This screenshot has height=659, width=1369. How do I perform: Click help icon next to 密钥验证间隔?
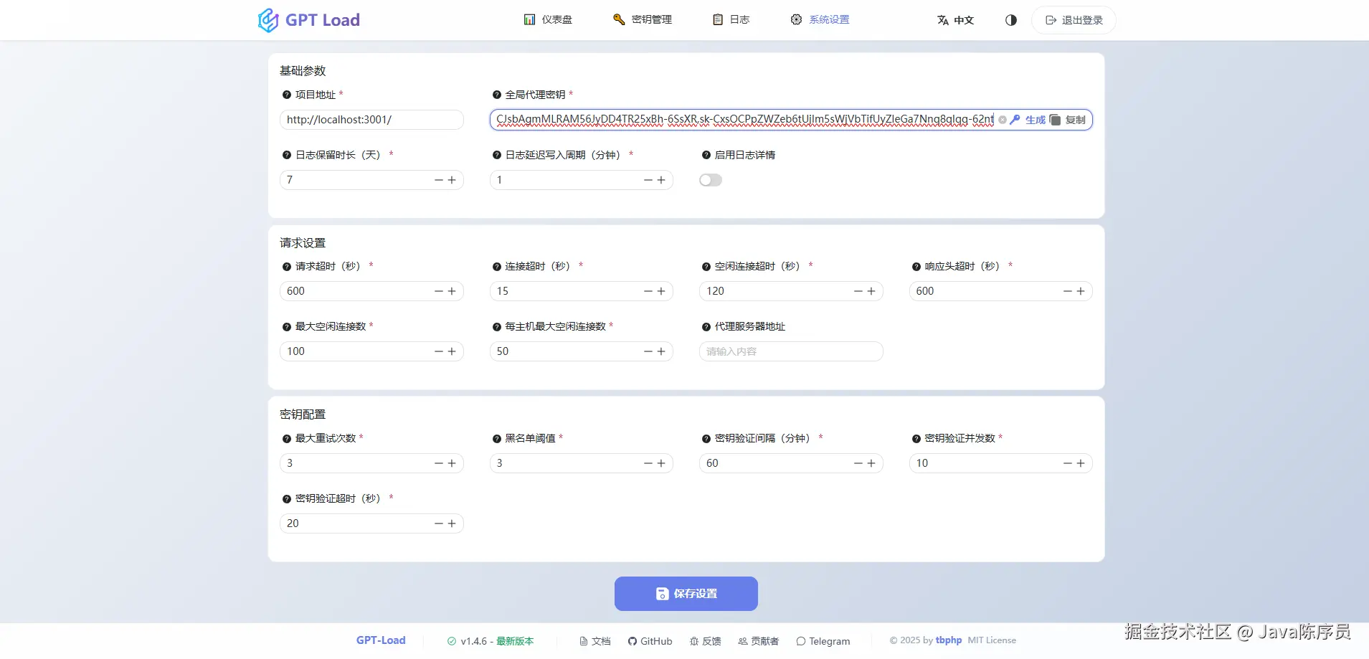pyautogui.click(x=706, y=439)
